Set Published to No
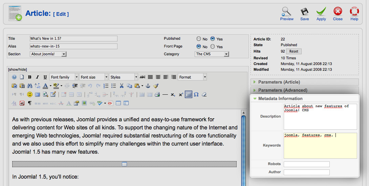 click(199, 39)
